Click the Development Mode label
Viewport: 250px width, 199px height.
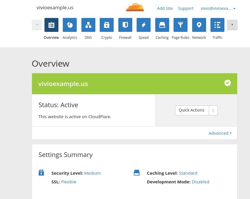pyautogui.click(x=169, y=182)
